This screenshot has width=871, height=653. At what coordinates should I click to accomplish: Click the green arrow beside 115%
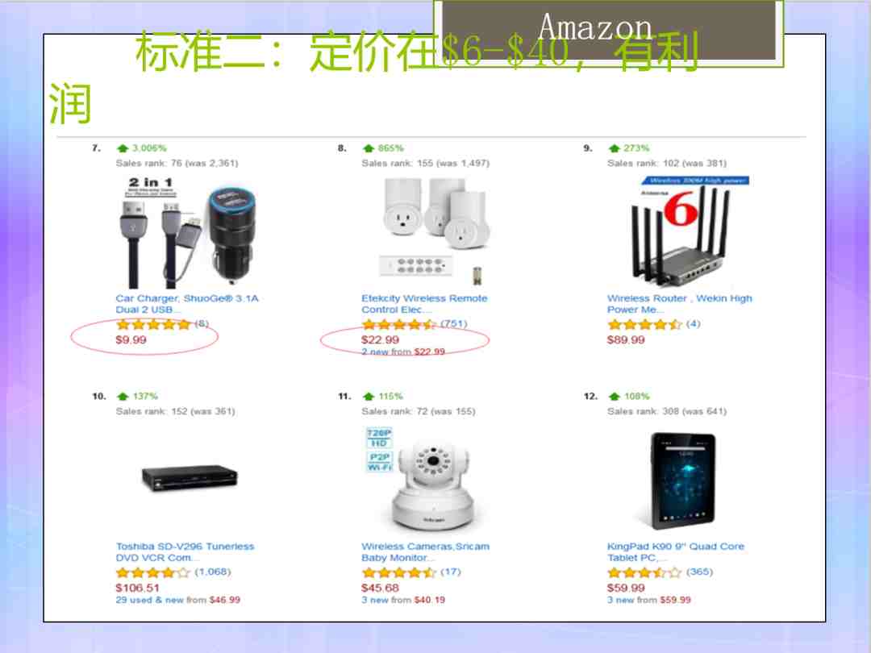(369, 397)
